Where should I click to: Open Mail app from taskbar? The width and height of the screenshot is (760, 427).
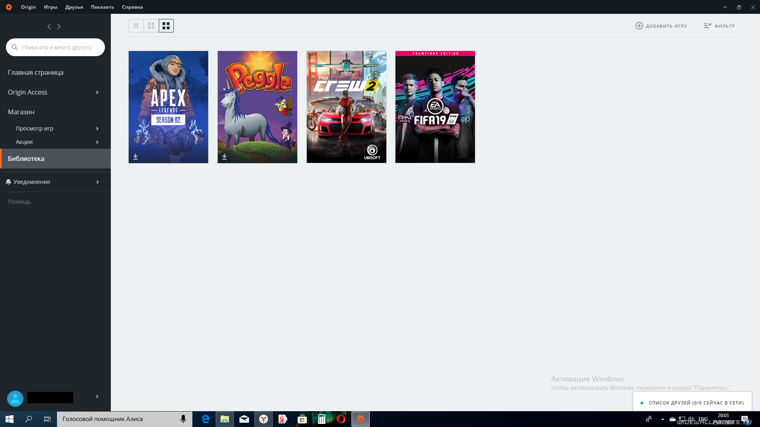tap(244, 419)
